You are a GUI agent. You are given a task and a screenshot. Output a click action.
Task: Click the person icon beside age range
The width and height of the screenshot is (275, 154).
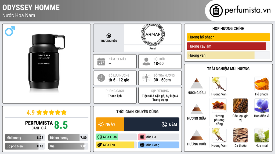tap(146, 61)
